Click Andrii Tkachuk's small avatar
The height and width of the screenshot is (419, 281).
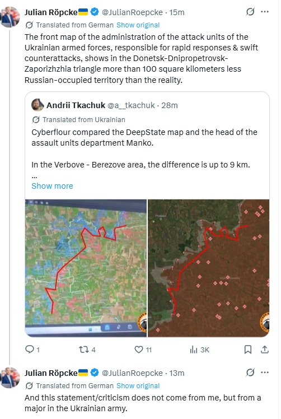click(x=38, y=105)
